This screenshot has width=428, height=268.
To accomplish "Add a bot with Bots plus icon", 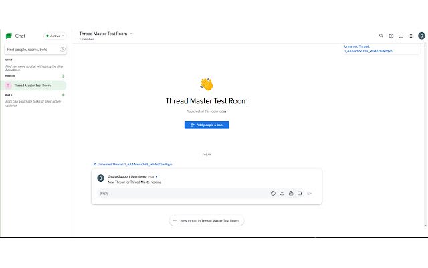I will click(63, 95).
